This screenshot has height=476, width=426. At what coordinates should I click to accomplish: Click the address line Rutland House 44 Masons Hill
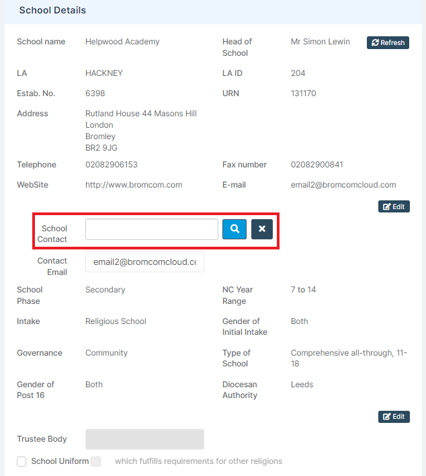pyautogui.click(x=141, y=114)
